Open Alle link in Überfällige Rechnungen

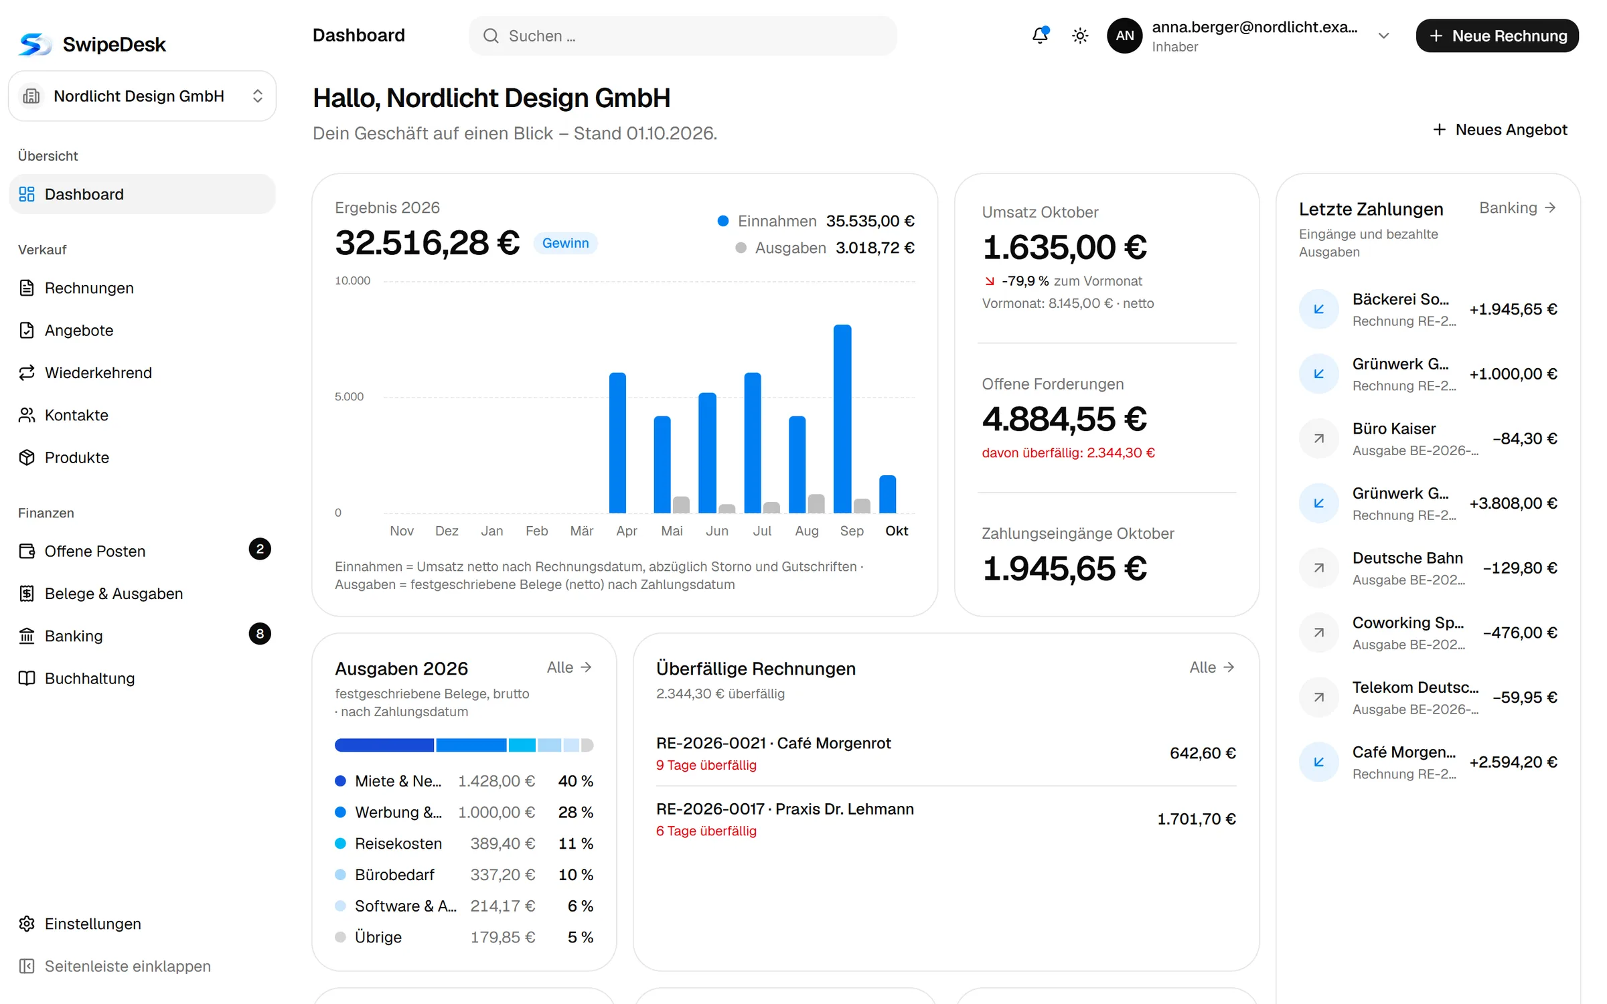pos(1212,667)
